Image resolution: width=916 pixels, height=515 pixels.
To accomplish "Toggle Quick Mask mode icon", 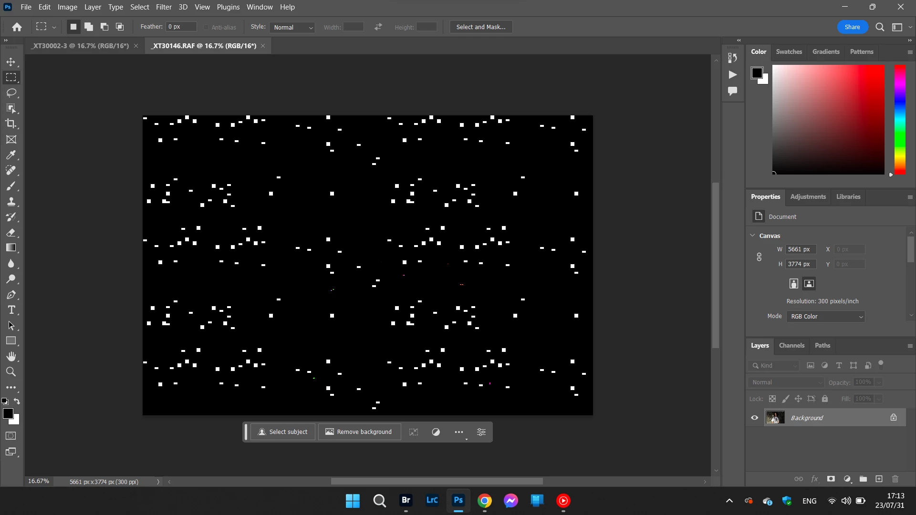I will (11, 436).
